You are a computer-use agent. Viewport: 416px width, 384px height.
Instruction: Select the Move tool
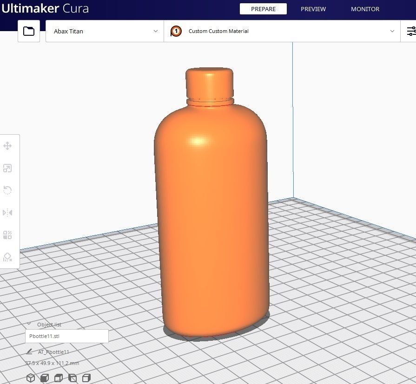pyautogui.click(x=7, y=146)
